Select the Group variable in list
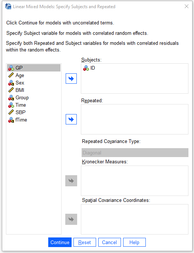 click(34, 98)
